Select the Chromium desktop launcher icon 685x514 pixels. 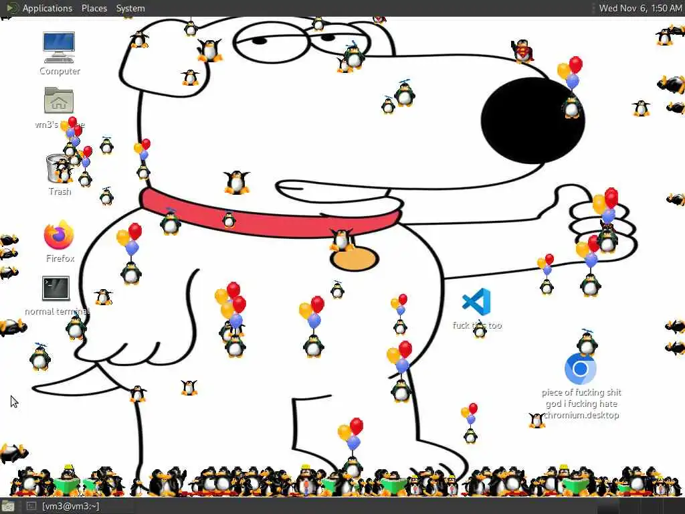coord(580,369)
